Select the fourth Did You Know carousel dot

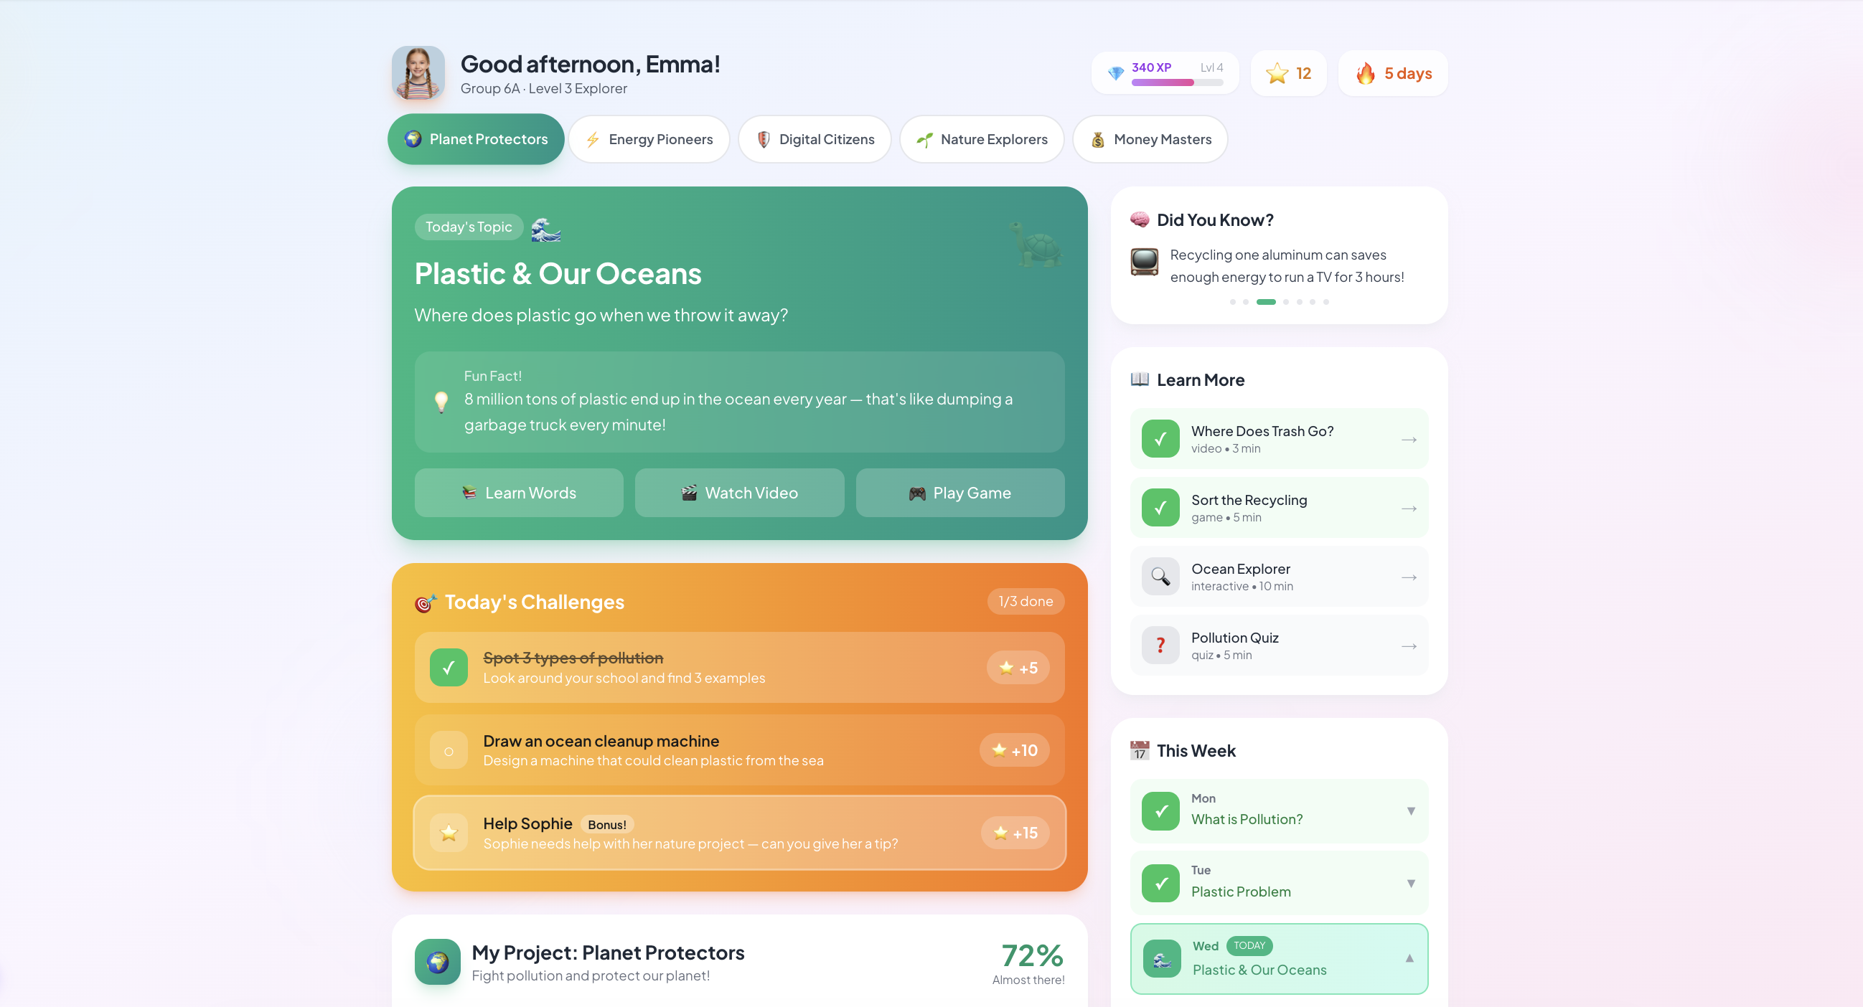pyautogui.click(x=1286, y=302)
